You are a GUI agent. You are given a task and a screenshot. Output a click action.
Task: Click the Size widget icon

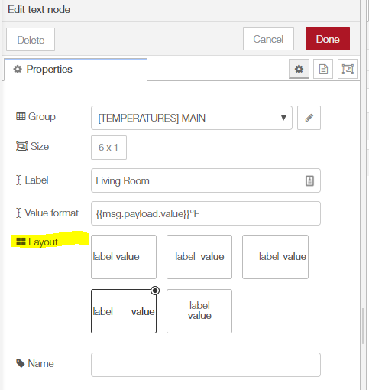pyautogui.click(x=22, y=147)
